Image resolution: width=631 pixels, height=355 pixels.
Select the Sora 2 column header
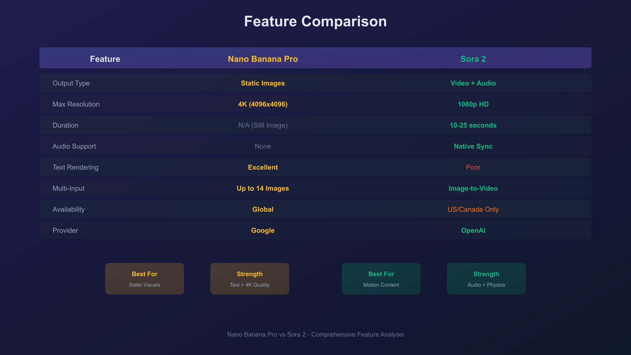(473, 59)
